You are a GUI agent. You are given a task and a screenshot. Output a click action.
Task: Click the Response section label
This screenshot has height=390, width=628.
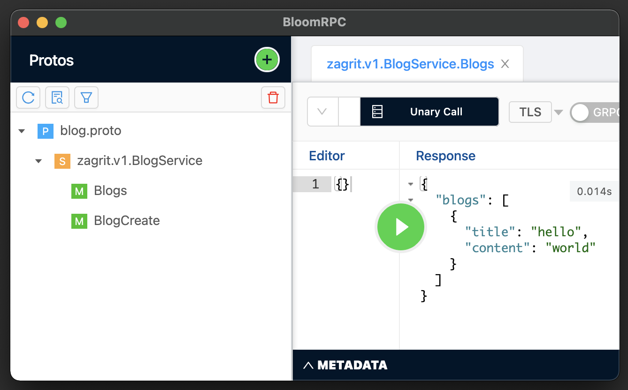pos(445,156)
